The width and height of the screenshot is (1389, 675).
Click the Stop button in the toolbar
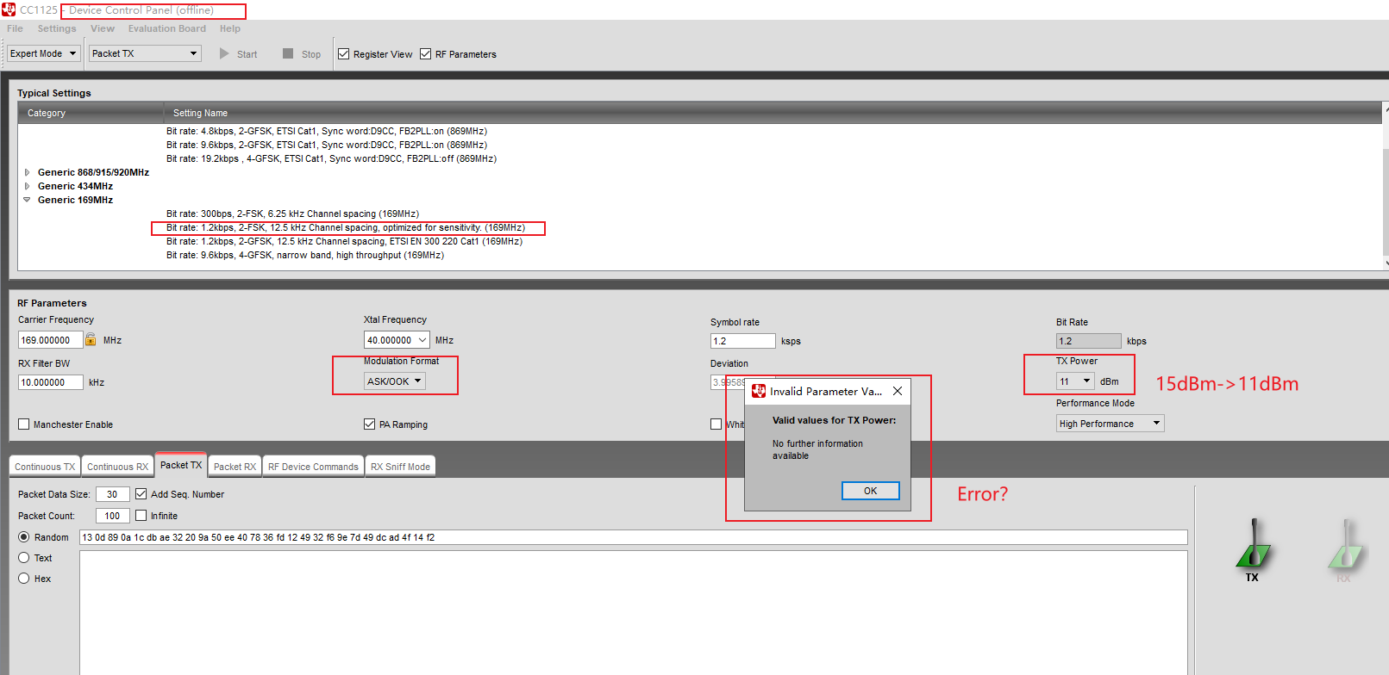click(x=302, y=53)
